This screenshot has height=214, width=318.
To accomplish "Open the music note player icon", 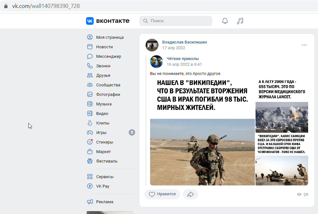I will [x=240, y=21].
